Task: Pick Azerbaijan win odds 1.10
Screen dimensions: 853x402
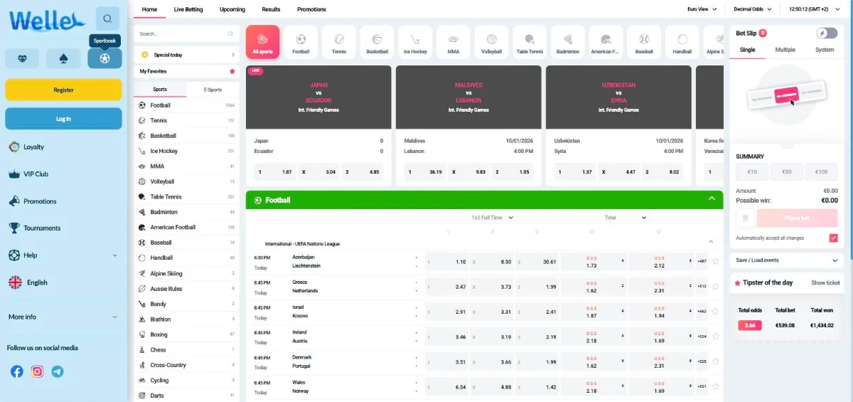Action: pos(448,261)
